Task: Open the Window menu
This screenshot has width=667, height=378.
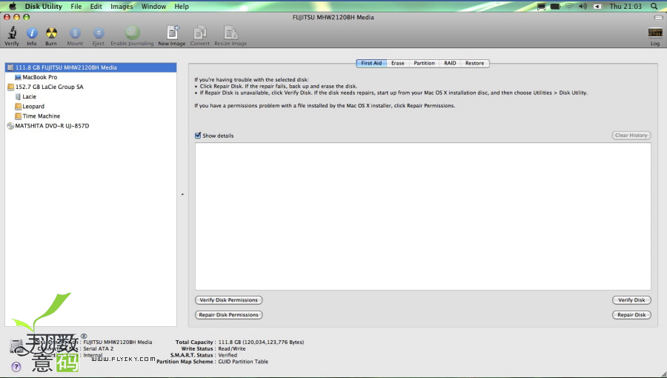Action: point(153,7)
